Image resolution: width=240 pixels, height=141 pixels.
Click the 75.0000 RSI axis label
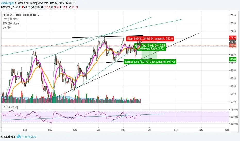pos(234,110)
